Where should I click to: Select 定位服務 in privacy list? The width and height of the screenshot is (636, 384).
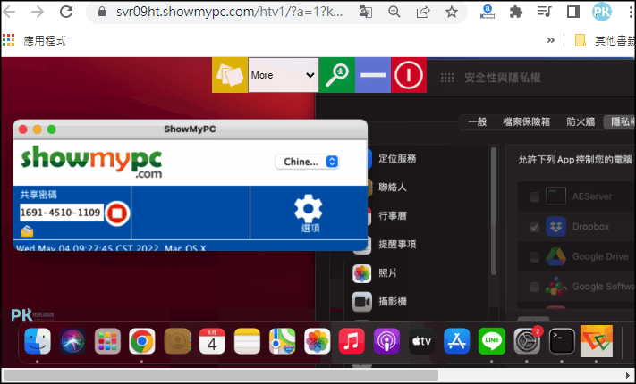coord(397,158)
